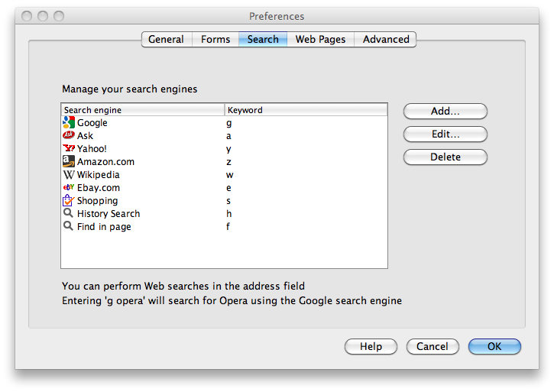The height and width of the screenshot is (392, 554).
Task: Click the Shopping bag icon
Action: (x=69, y=200)
